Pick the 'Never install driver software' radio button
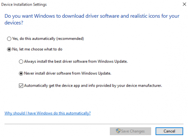Viewport: 188px width, 137px height. pyautogui.click(x=21, y=73)
